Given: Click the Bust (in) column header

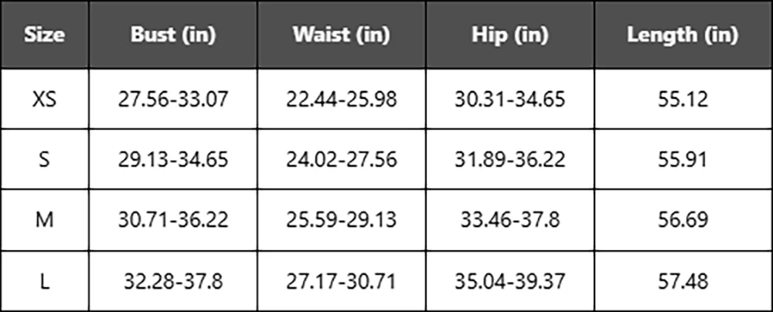Looking at the screenshot, I should coord(173,35).
